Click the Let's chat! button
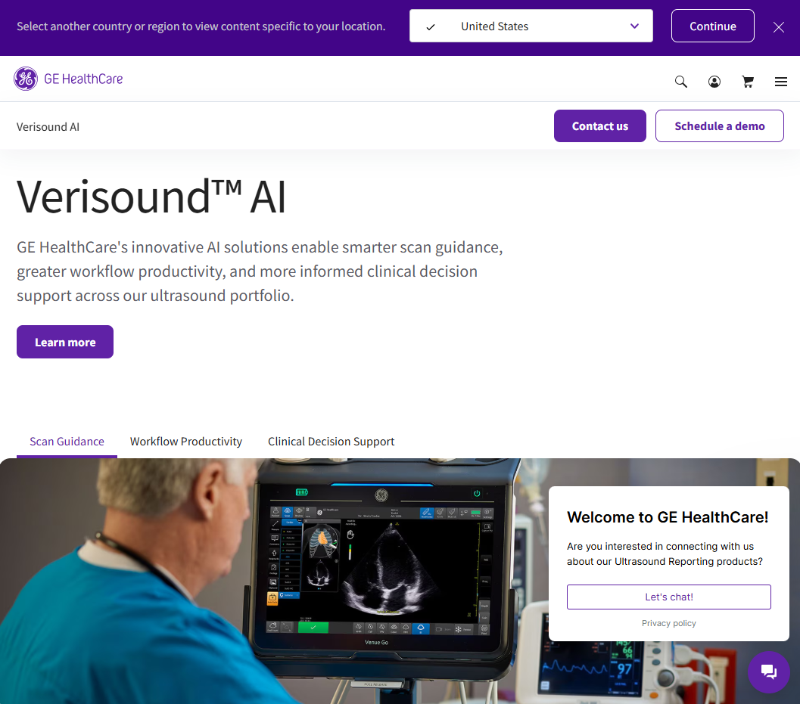 point(669,597)
